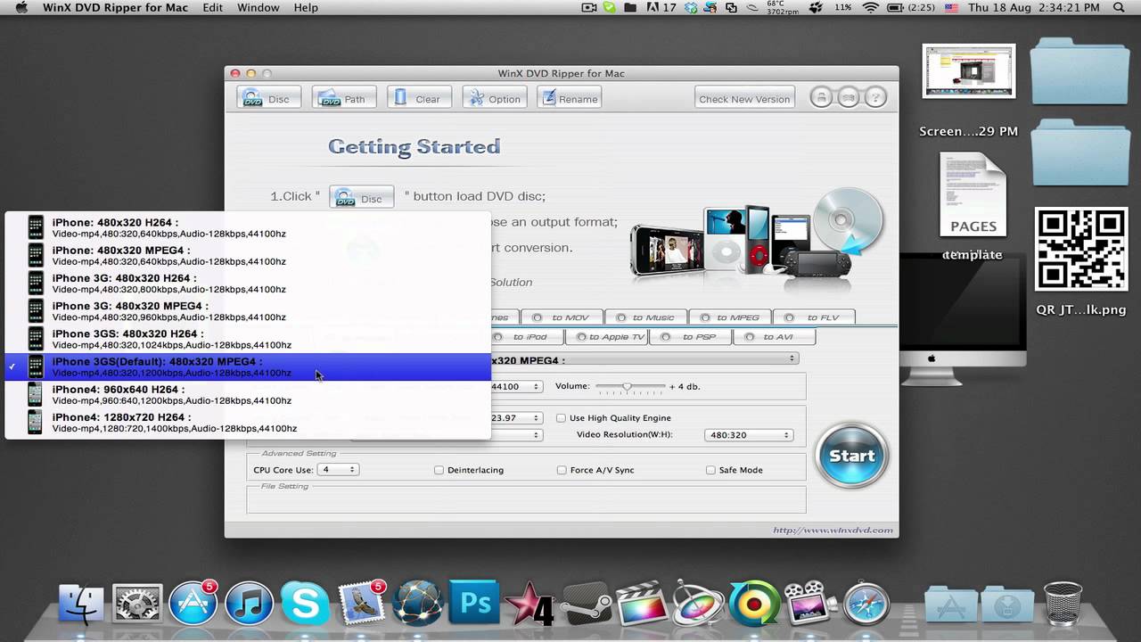Screen dimensions: 1141x642
Task: Click the File Setting empty field
Action: pyautogui.click(x=526, y=499)
